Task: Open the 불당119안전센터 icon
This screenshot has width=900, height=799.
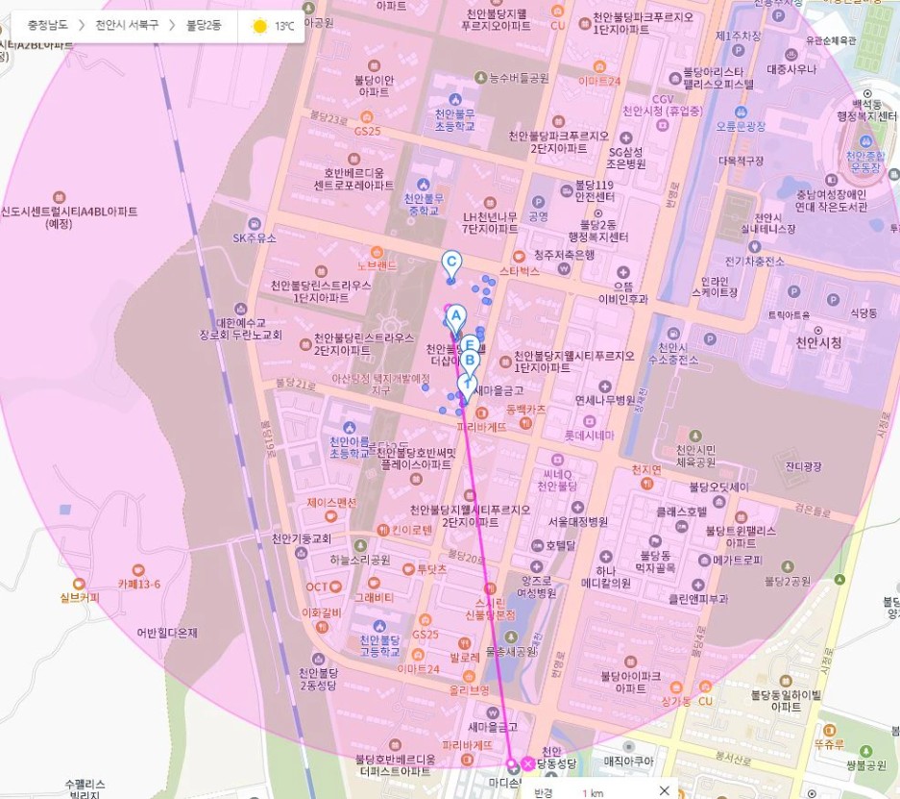Action: [567, 190]
